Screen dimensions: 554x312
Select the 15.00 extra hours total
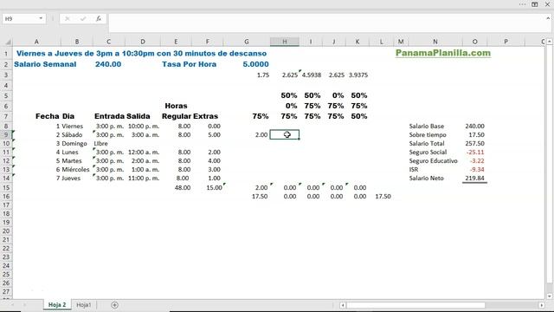214,187
